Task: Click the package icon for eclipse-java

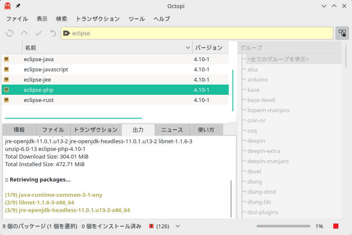Action: [x=6, y=59]
